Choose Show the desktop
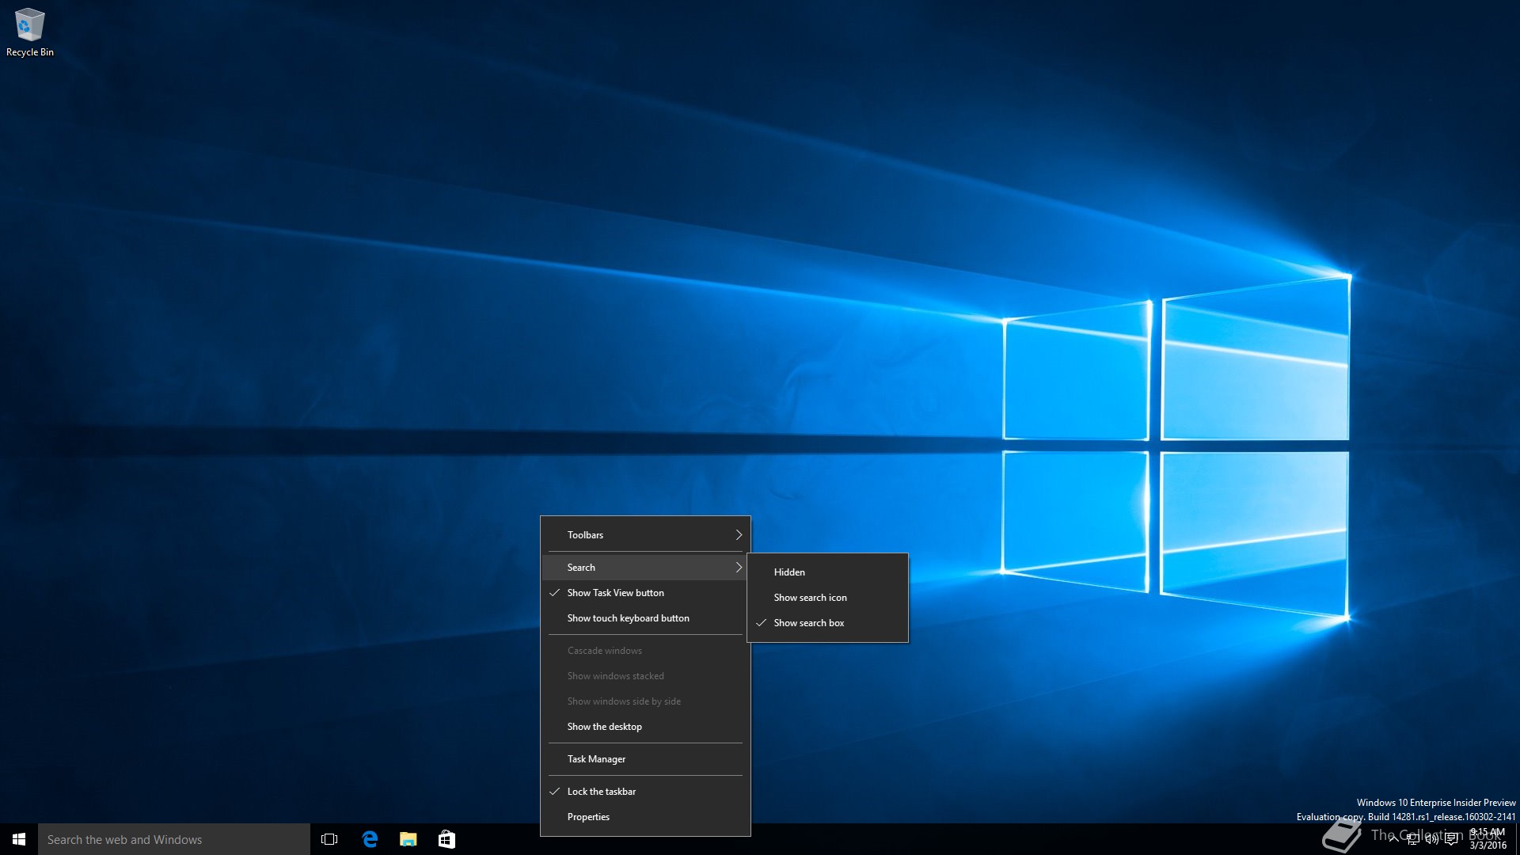The image size is (1520, 855). [645, 727]
